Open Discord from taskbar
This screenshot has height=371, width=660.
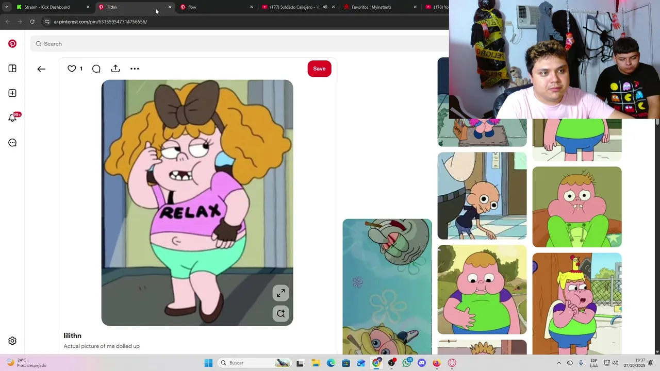click(422, 363)
